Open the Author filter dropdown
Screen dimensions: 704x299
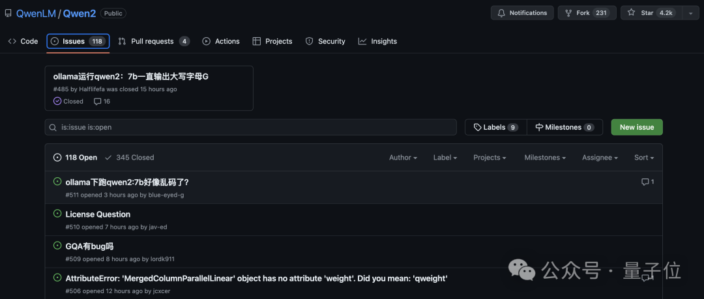click(x=403, y=158)
